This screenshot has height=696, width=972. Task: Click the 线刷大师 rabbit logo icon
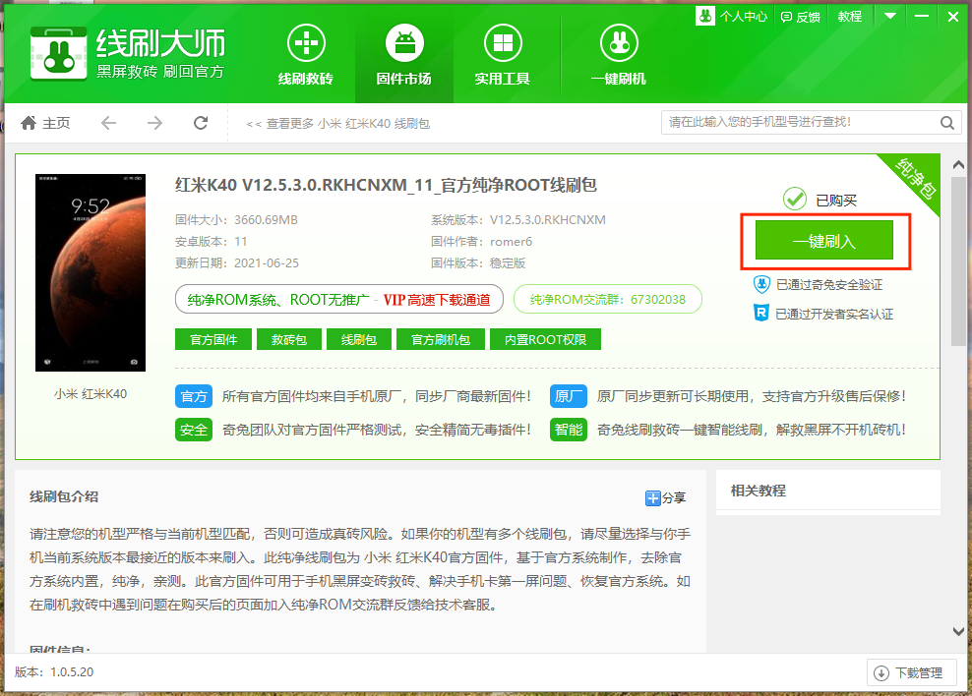pos(58,53)
